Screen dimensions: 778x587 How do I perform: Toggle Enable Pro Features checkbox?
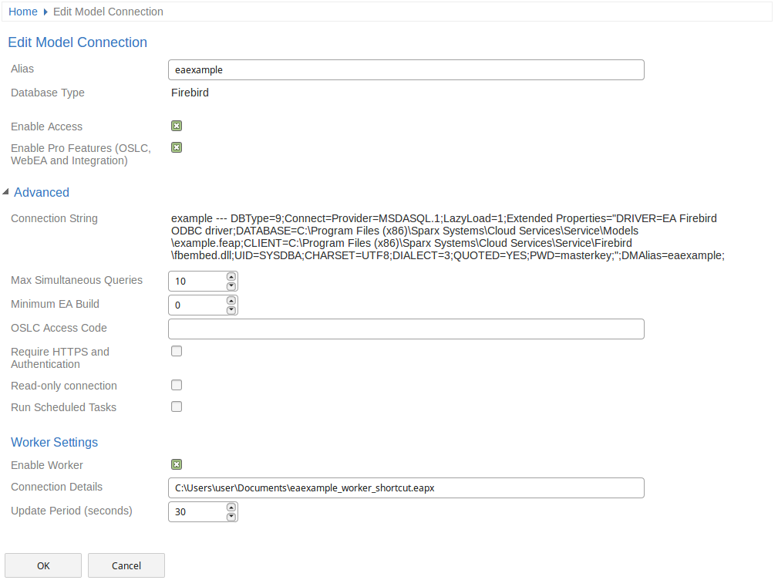coord(177,147)
